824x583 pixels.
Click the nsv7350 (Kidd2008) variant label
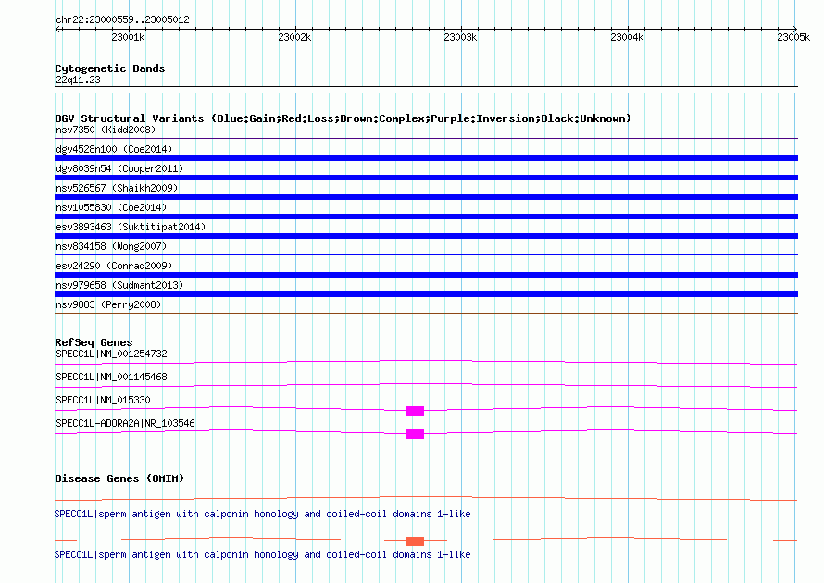pyautogui.click(x=106, y=130)
